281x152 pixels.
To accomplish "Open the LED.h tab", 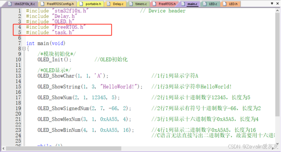I will click(231, 4).
